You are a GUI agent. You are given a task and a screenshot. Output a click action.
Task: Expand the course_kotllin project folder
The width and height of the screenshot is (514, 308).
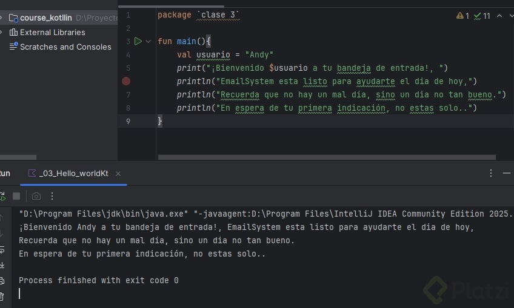[2, 18]
